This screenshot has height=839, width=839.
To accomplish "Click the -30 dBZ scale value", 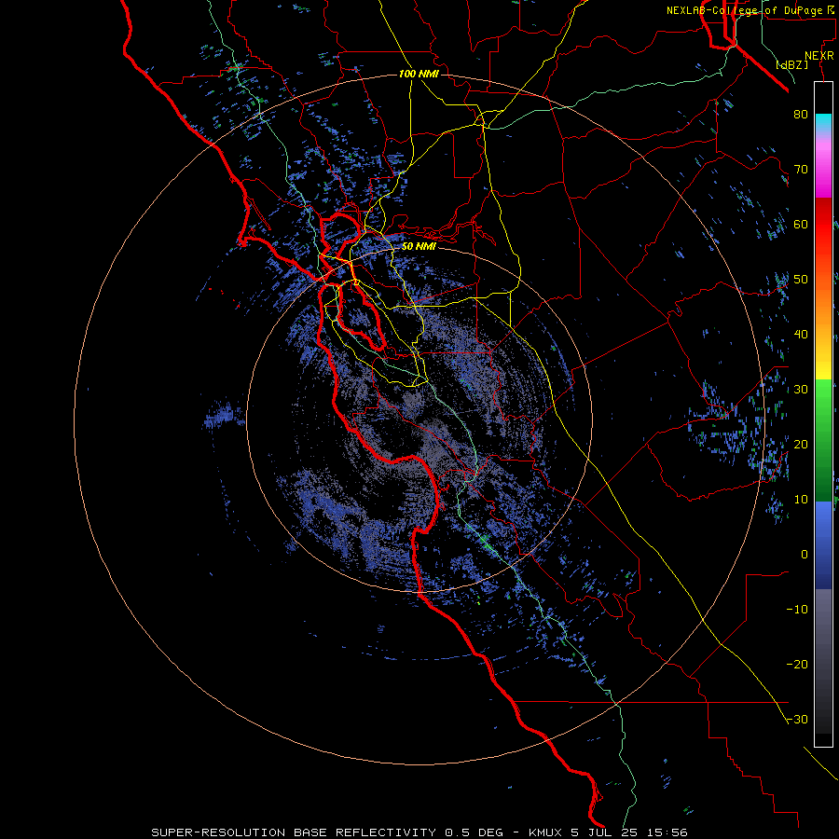I will [797, 719].
